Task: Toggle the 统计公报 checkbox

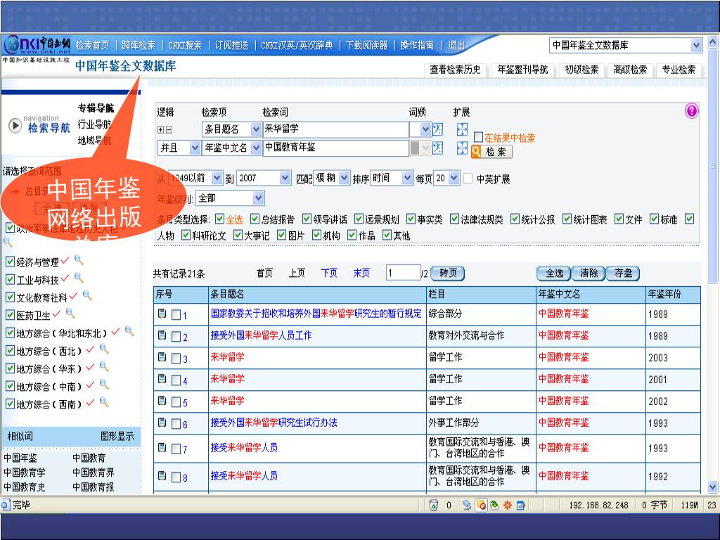Action: click(515, 219)
